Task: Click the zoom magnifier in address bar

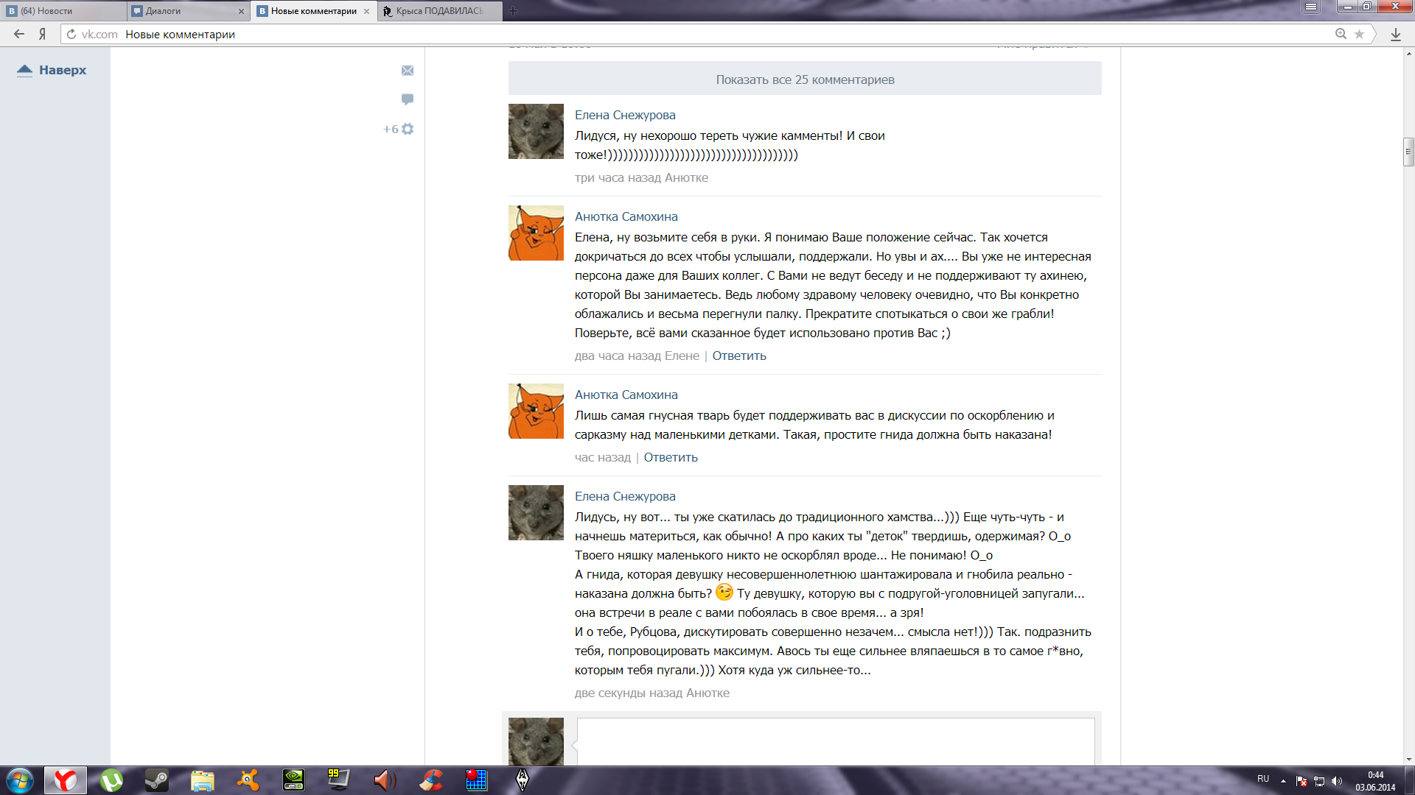Action: (1341, 34)
